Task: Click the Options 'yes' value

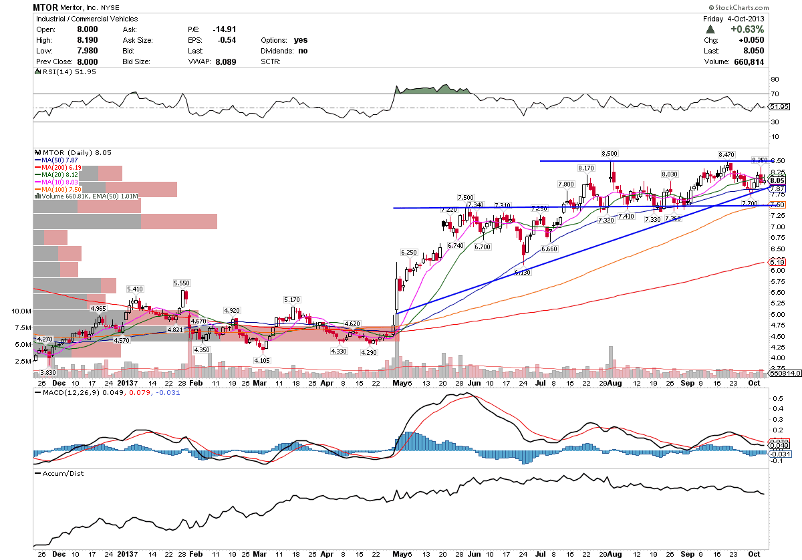Action: pos(301,40)
